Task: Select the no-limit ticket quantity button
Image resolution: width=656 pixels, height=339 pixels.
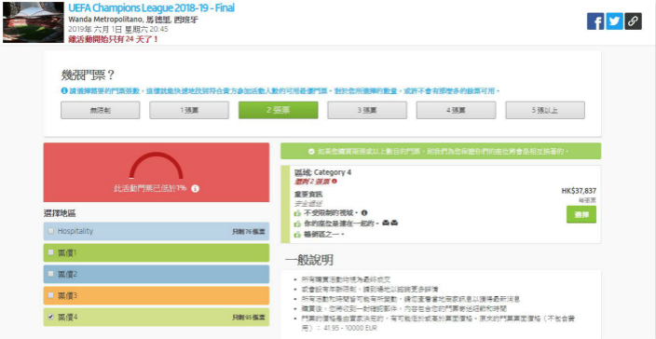Action: tap(101, 110)
